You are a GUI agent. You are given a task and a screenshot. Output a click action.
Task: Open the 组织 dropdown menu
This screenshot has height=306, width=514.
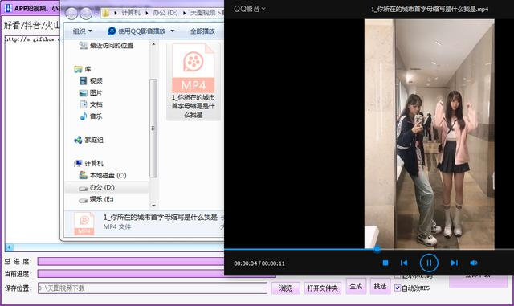82,31
